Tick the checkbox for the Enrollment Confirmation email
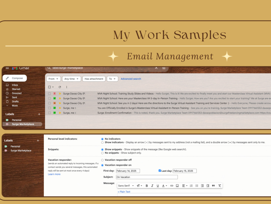 [x=49, y=113]
